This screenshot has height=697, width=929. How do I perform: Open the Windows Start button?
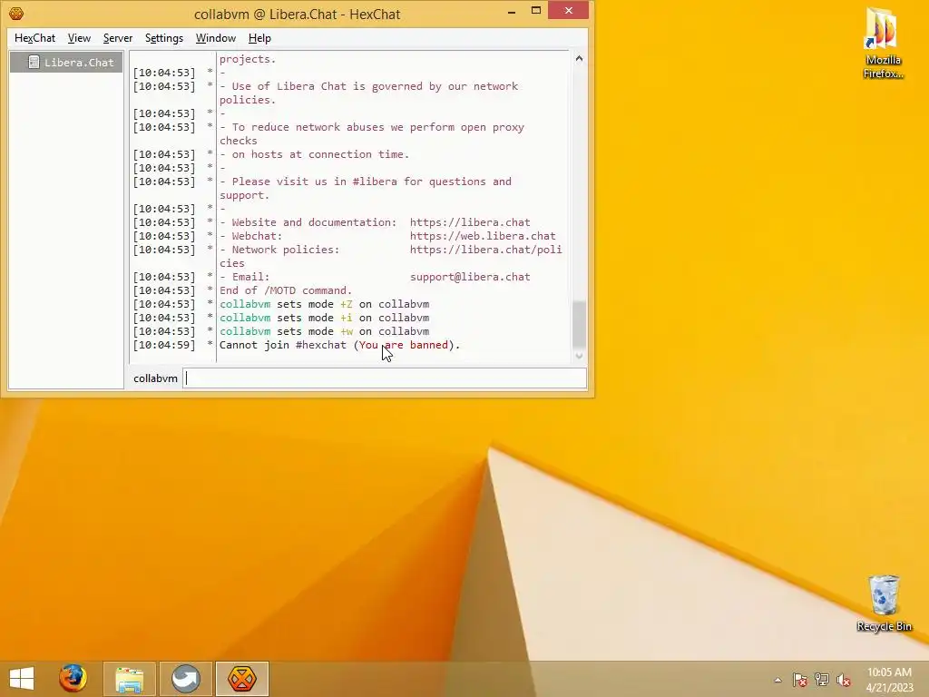pos(22,679)
